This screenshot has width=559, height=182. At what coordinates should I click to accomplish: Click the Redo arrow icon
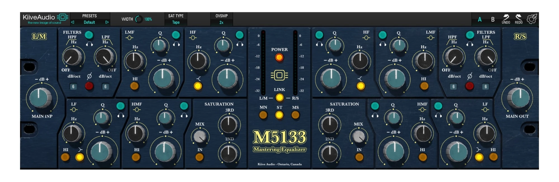click(x=518, y=17)
